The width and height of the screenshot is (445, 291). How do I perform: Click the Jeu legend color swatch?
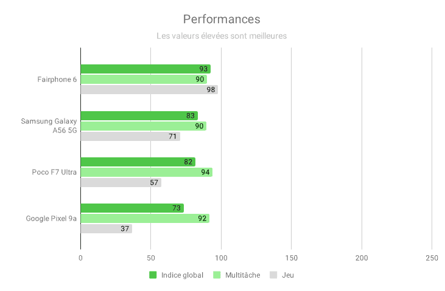(273, 275)
